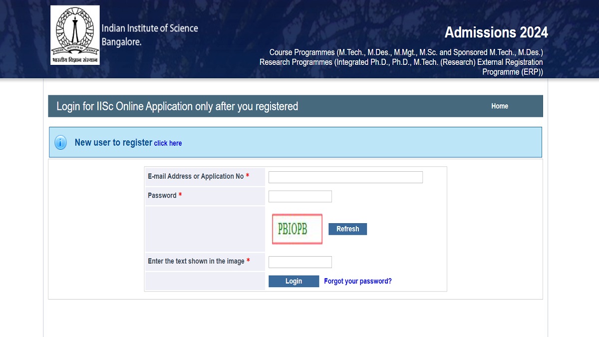Click the Admissions 2024 heading
Screen dimensions: 599x337
tap(496, 32)
